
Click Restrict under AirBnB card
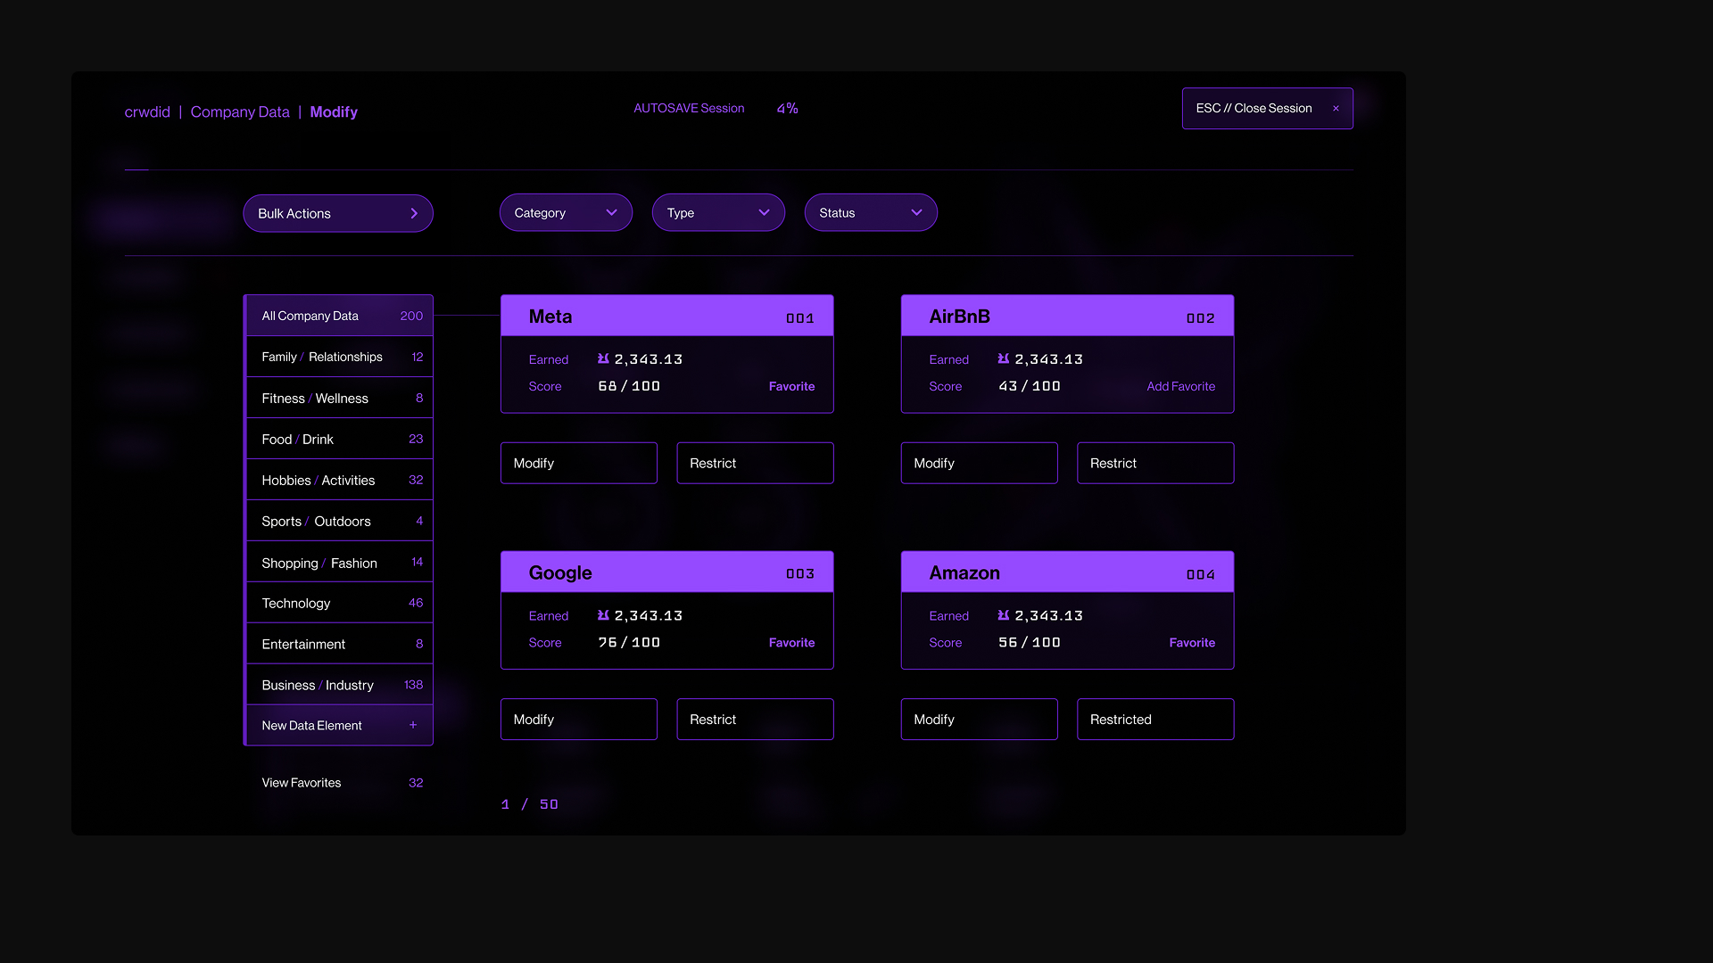click(x=1155, y=463)
